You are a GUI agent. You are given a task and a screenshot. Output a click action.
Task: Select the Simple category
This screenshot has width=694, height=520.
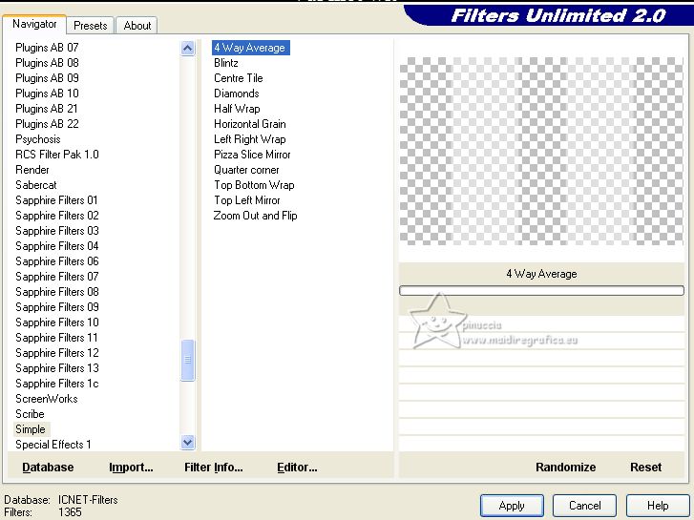tap(31, 429)
